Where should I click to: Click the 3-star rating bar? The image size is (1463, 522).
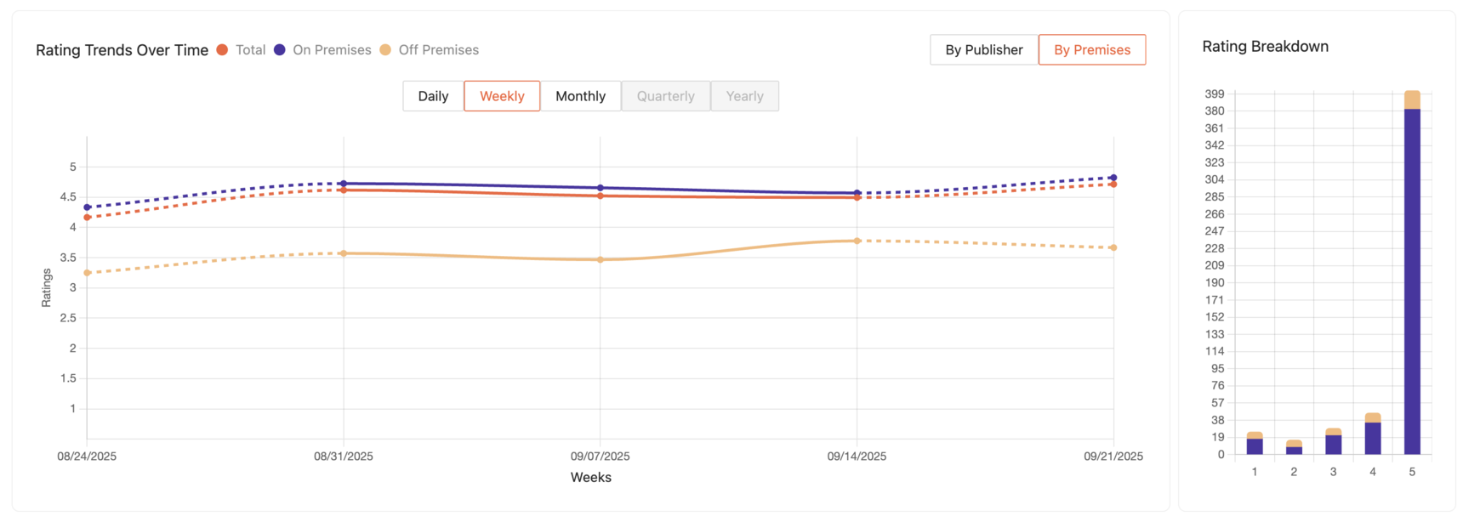click(x=1333, y=444)
